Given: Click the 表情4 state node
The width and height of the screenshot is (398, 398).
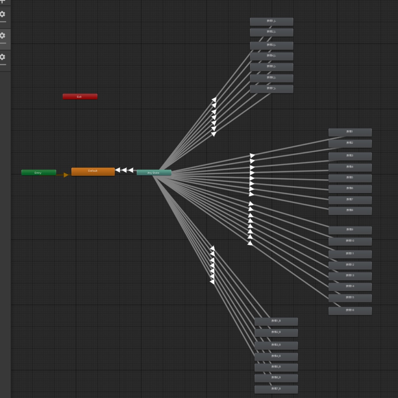Looking at the screenshot, I should coord(350,168).
